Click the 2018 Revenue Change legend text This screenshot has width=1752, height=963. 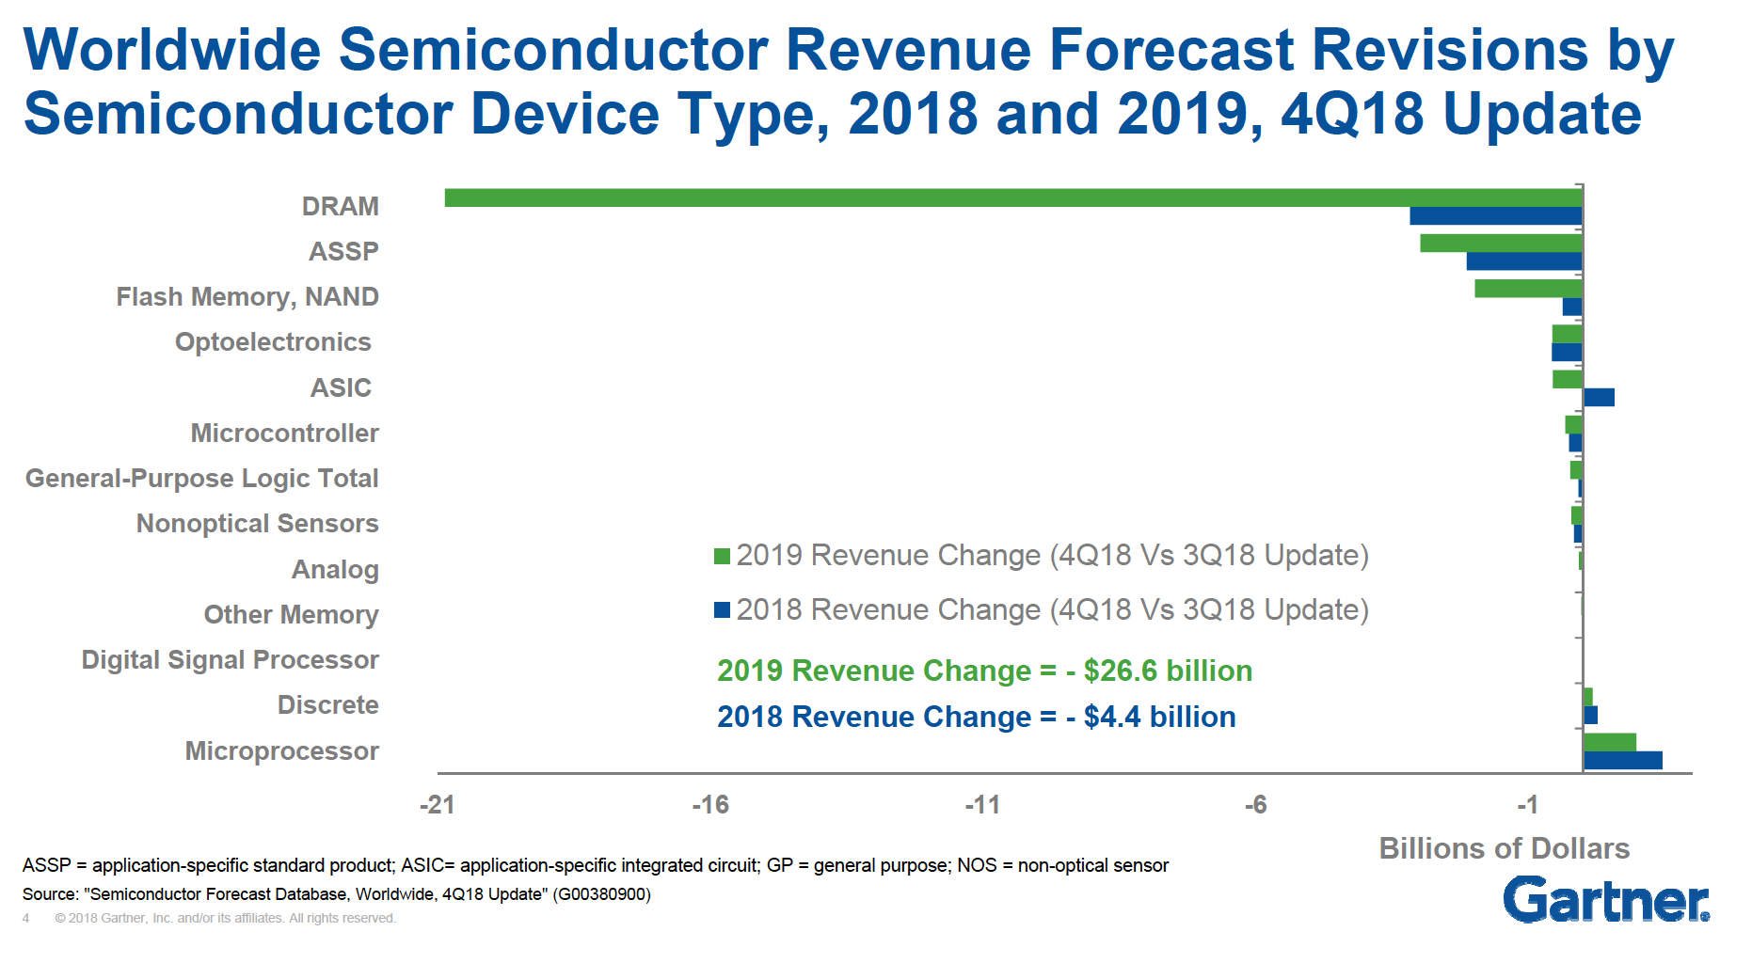[1052, 610]
